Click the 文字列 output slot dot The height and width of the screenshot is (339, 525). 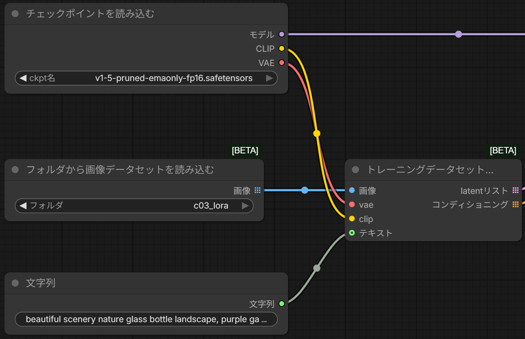coord(282,304)
